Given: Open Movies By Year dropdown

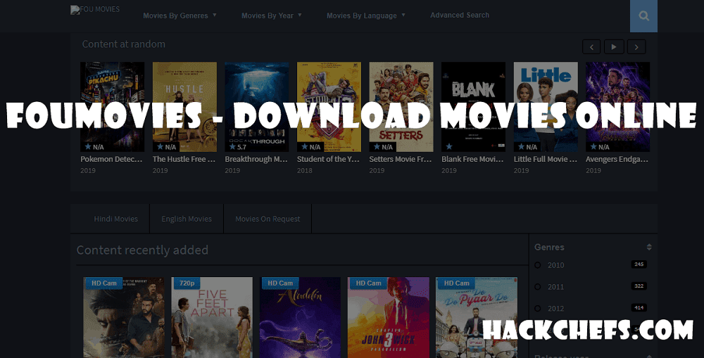Looking at the screenshot, I should [272, 15].
